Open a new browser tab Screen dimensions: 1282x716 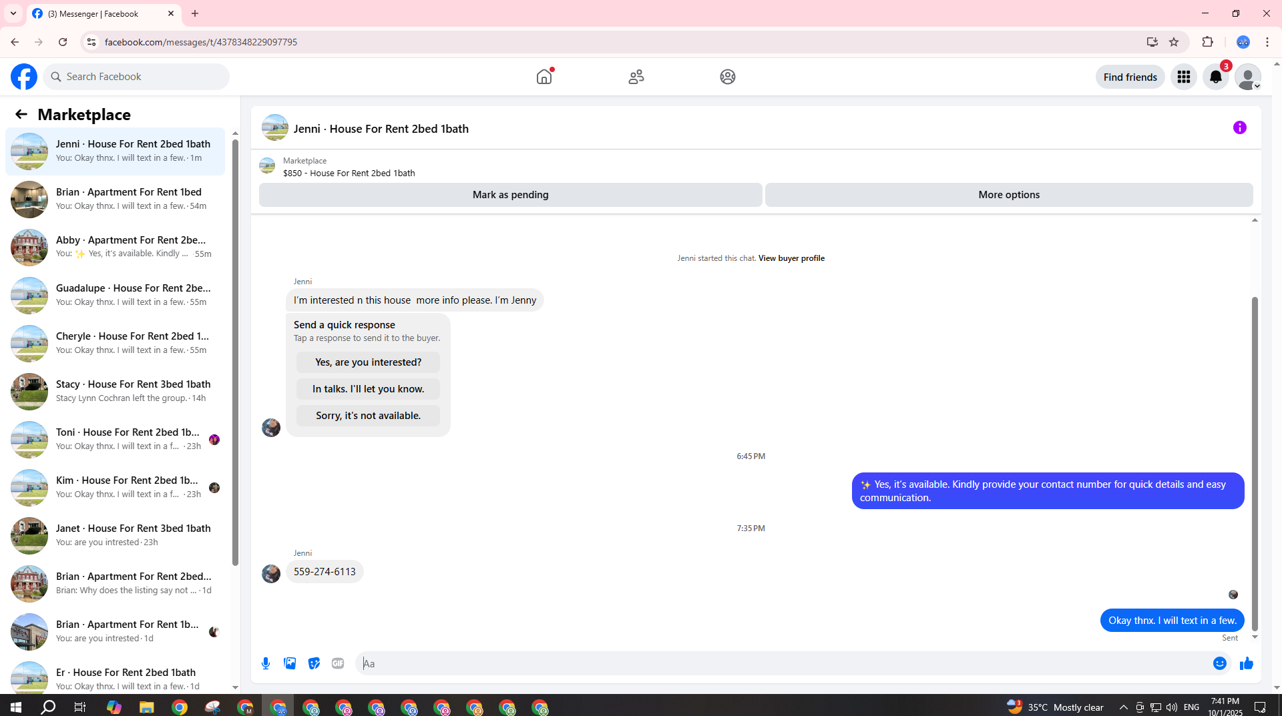click(x=195, y=13)
